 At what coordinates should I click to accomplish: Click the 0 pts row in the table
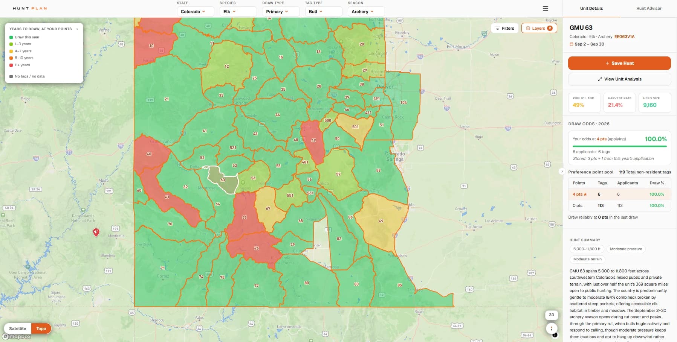[619, 205]
